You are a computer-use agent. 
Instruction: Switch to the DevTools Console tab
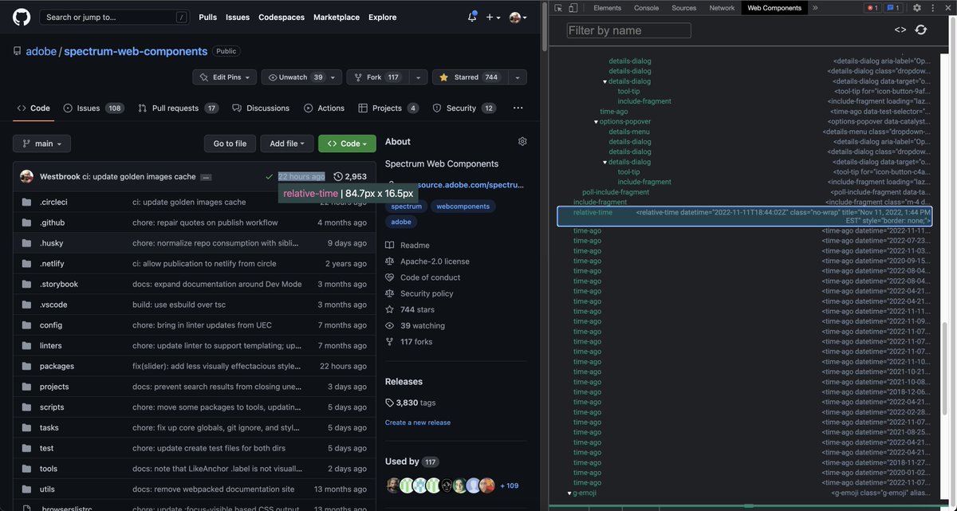point(646,8)
